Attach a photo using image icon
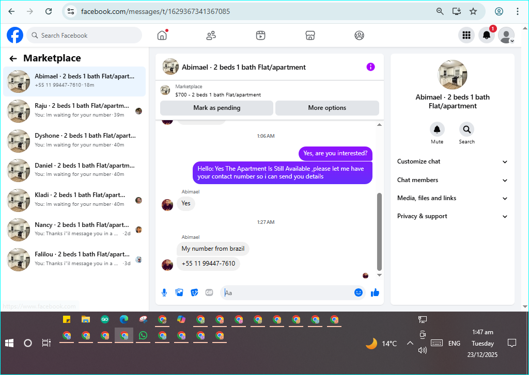This screenshot has width=529, height=375. (x=179, y=292)
